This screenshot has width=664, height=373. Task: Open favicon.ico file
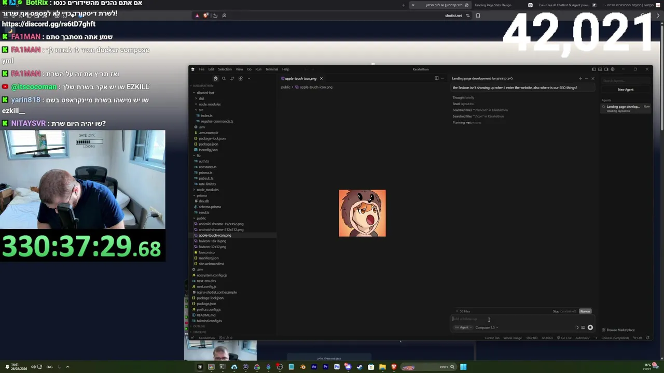(206, 252)
